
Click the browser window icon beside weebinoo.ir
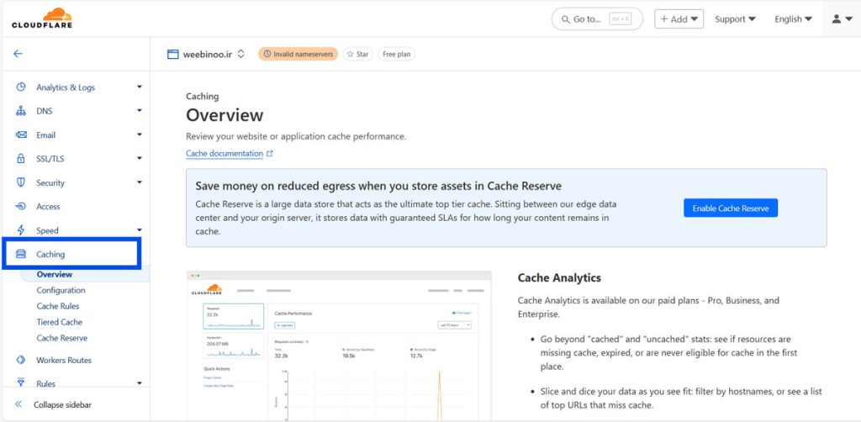click(x=173, y=55)
